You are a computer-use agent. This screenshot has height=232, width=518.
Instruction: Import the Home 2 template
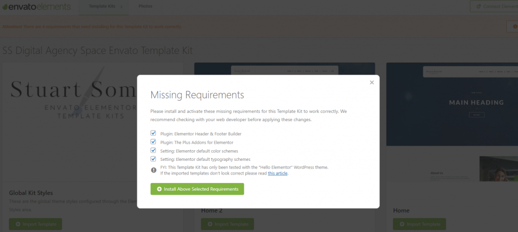point(227,224)
